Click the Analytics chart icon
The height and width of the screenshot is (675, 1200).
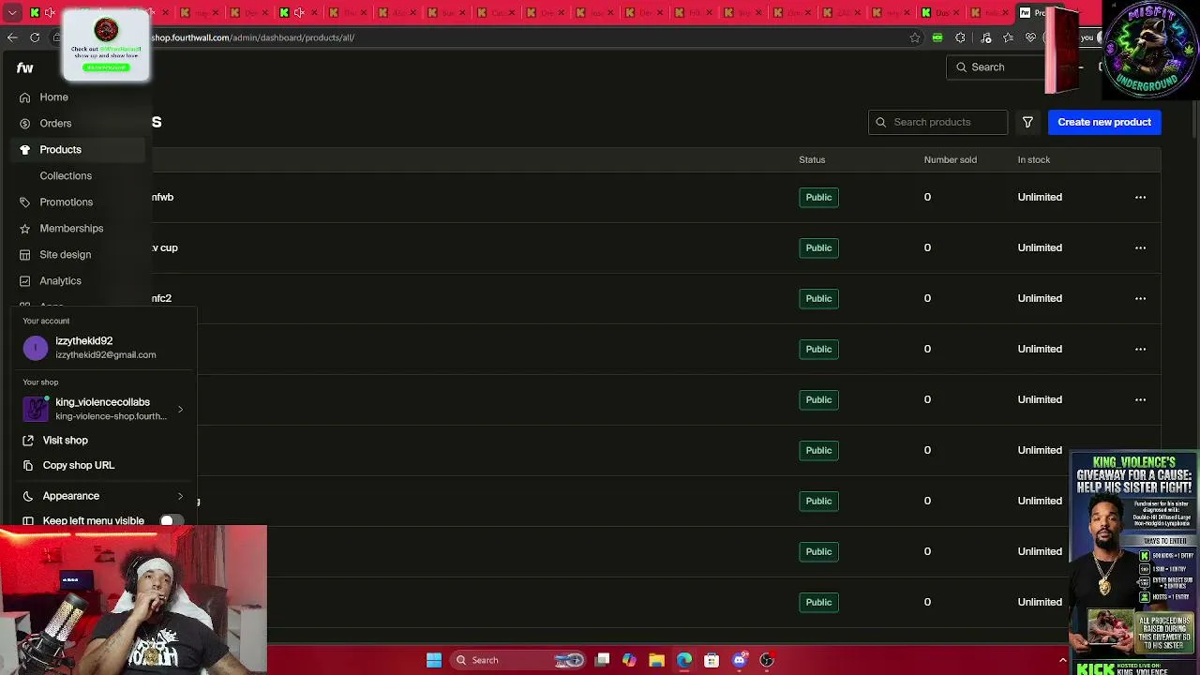pos(25,281)
